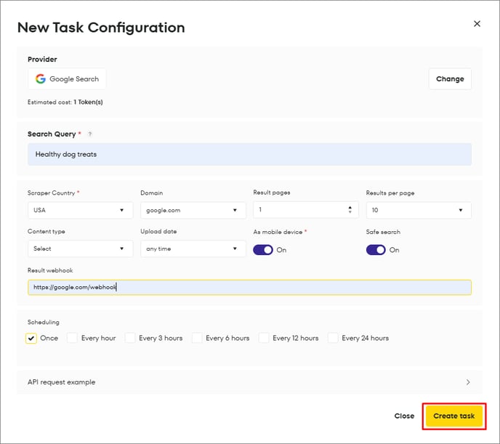Image resolution: width=500 pixels, height=444 pixels.
Task: Click the Search Query input field
Action: point(249,154)
